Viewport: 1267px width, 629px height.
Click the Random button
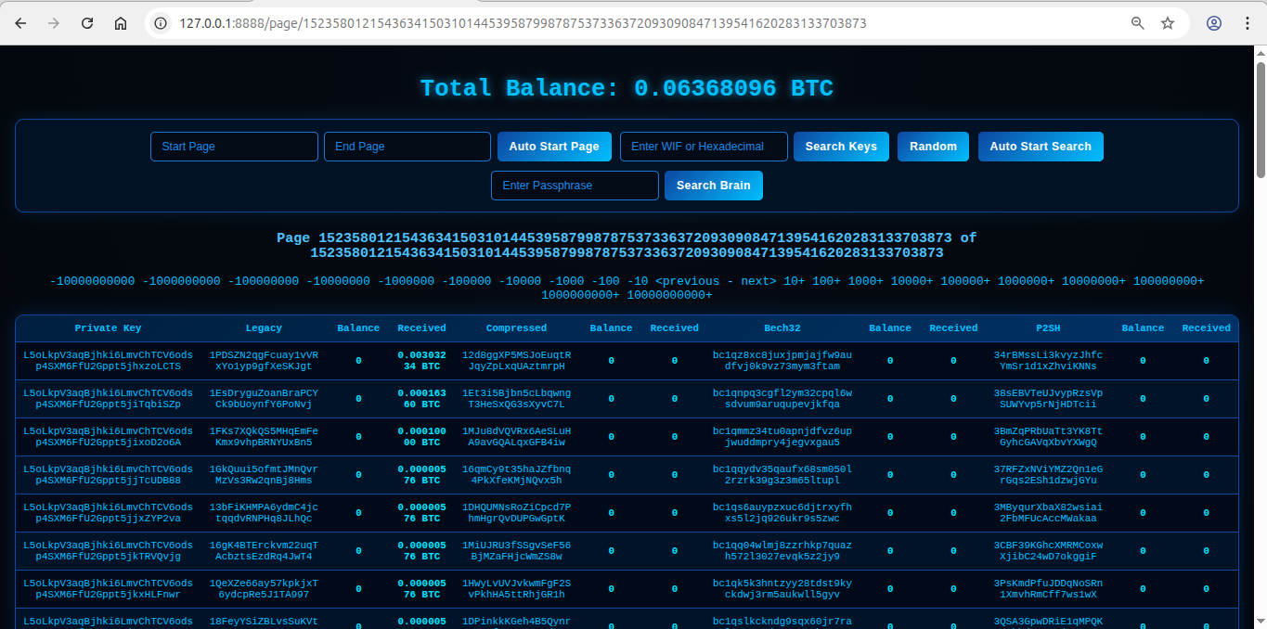click(x=933, y=146)
